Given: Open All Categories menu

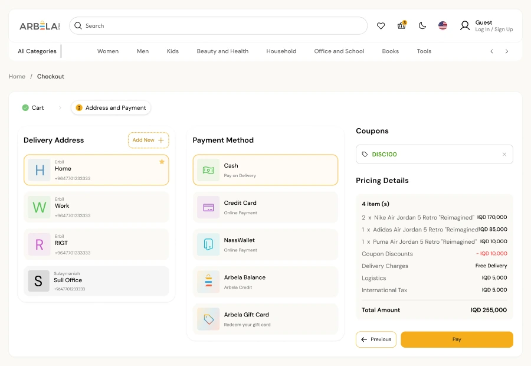Looking at the screenshot, I should [37, 51].
